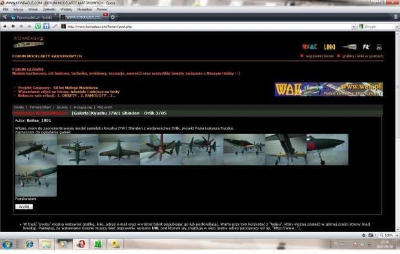Open the panels wrench icon left of the tabs
The height and width of the screenshot is (254, 400).
[5, 17]
